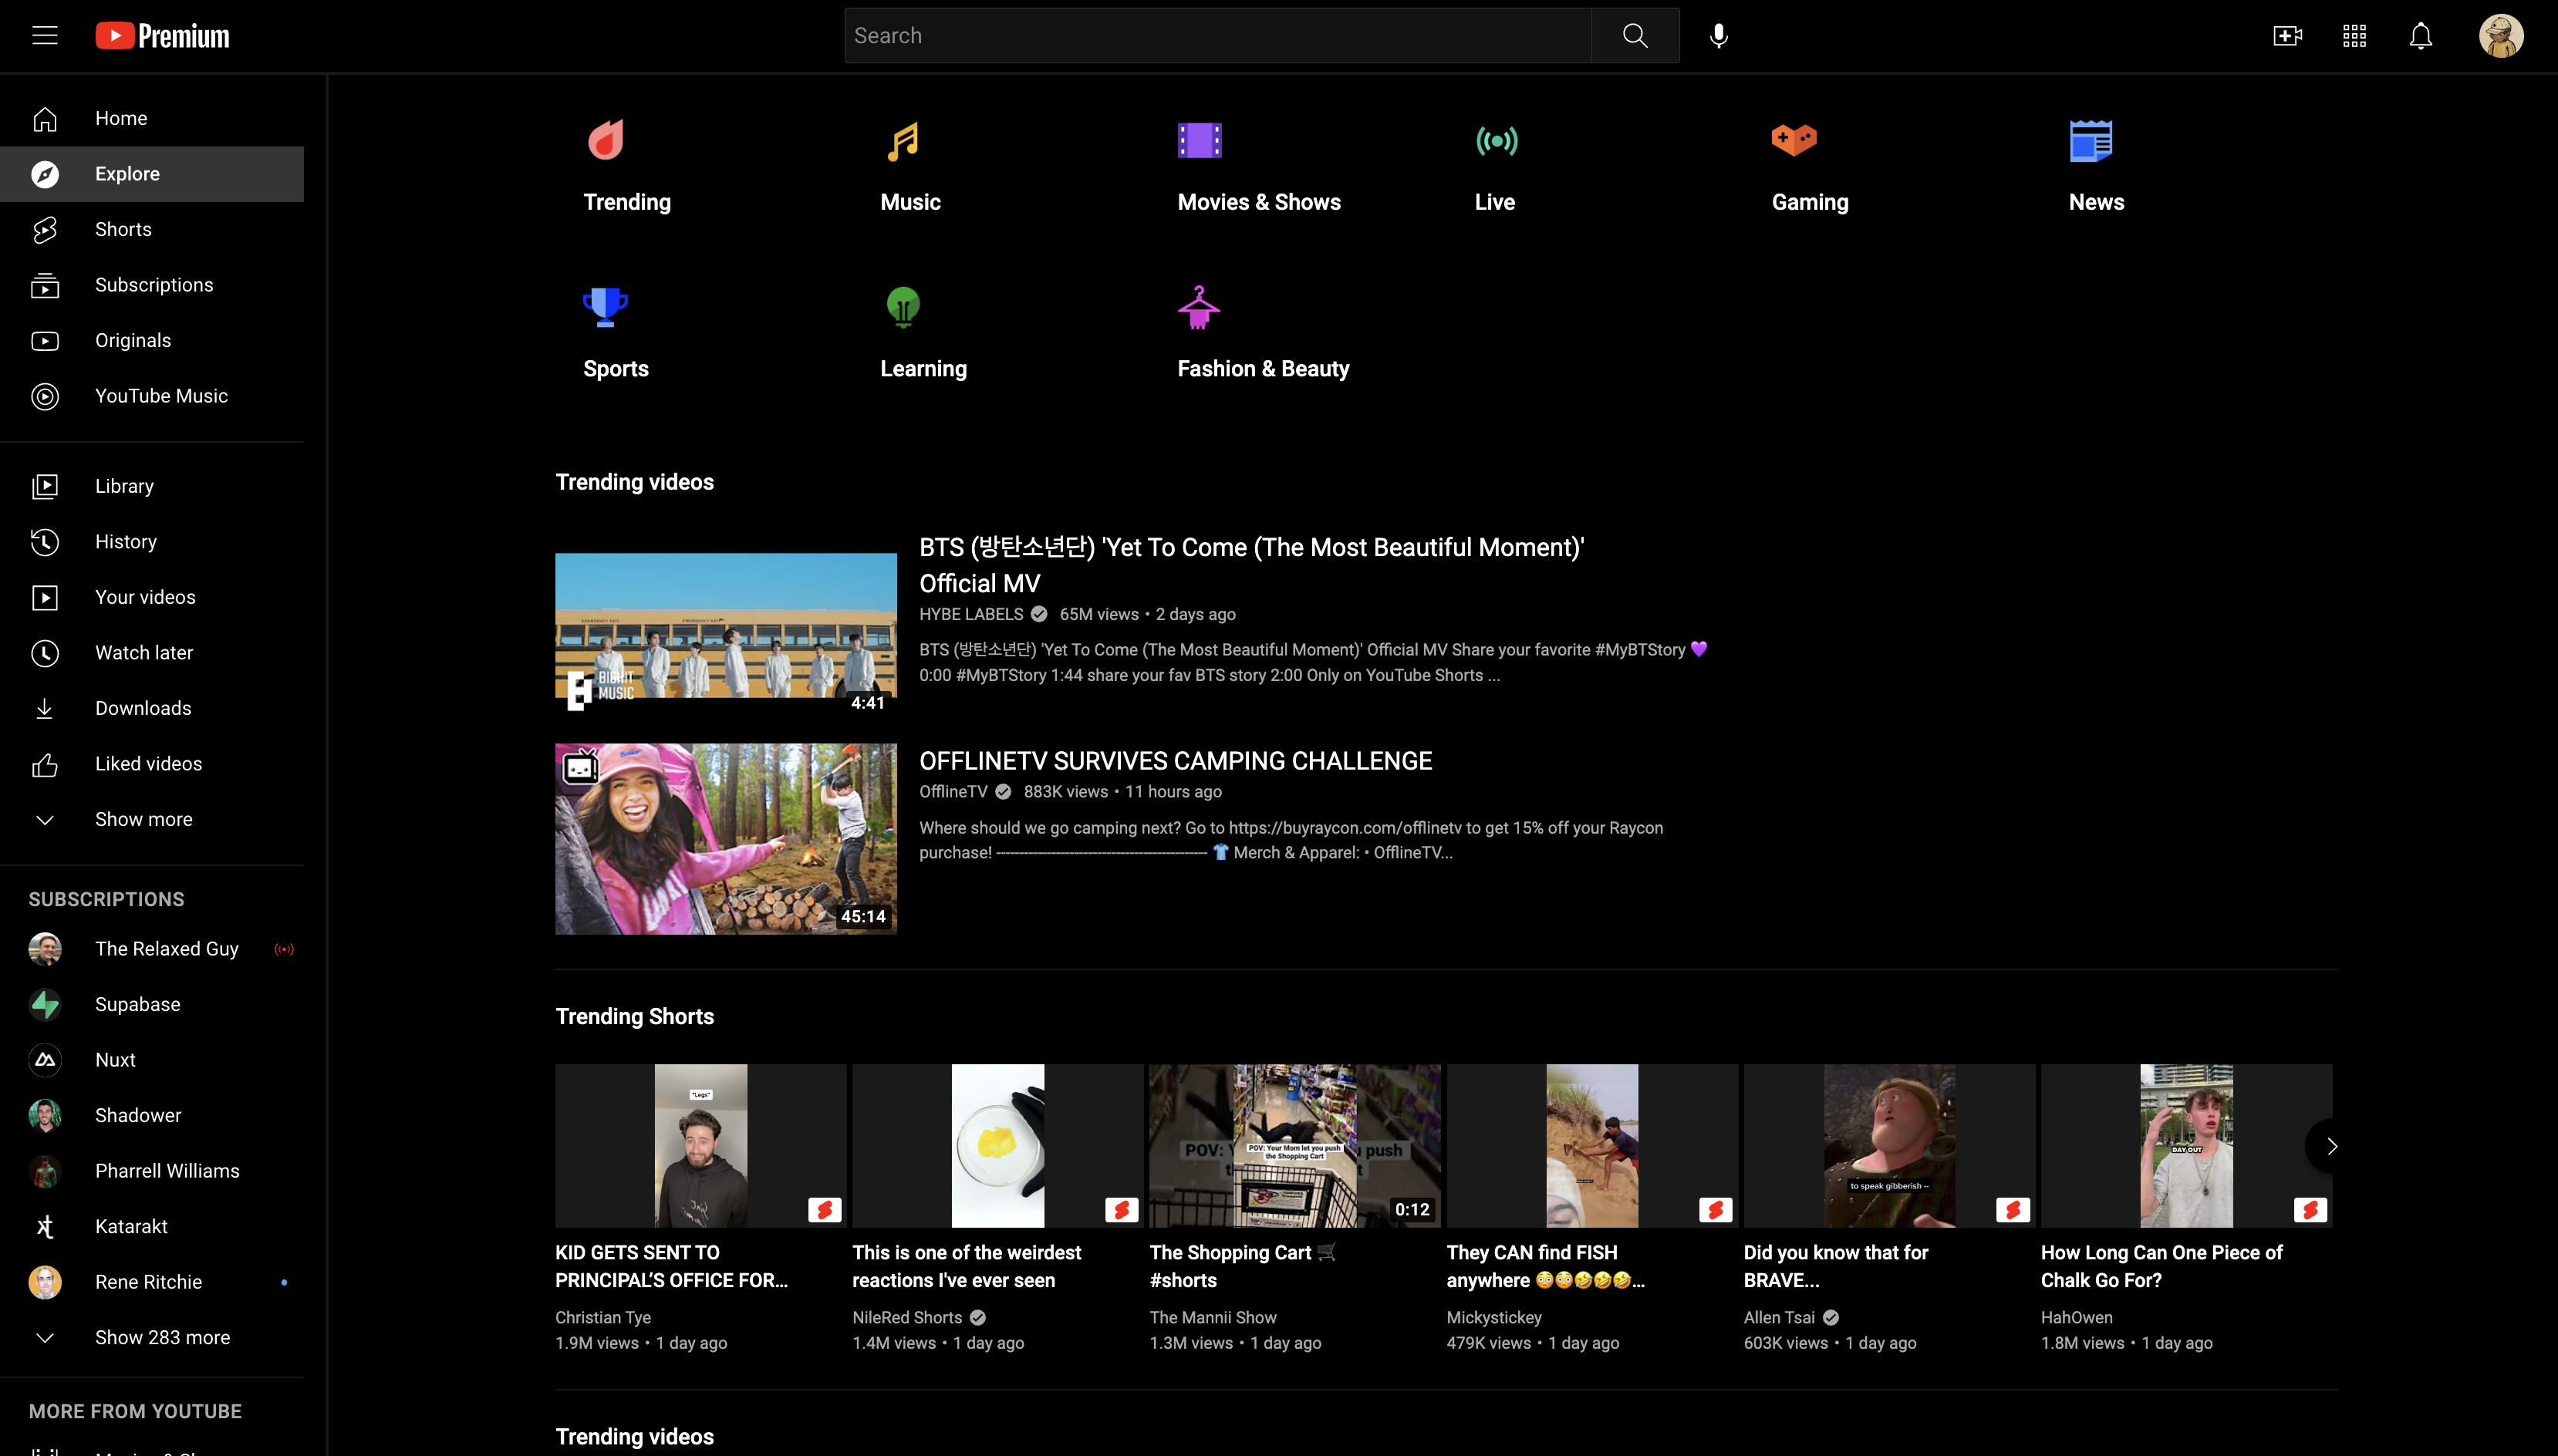Viewport: 2558px width, 1456px height.
Task: Select Shorts in the sidebar
Action: pyautogui.click(x=122, y=229)
